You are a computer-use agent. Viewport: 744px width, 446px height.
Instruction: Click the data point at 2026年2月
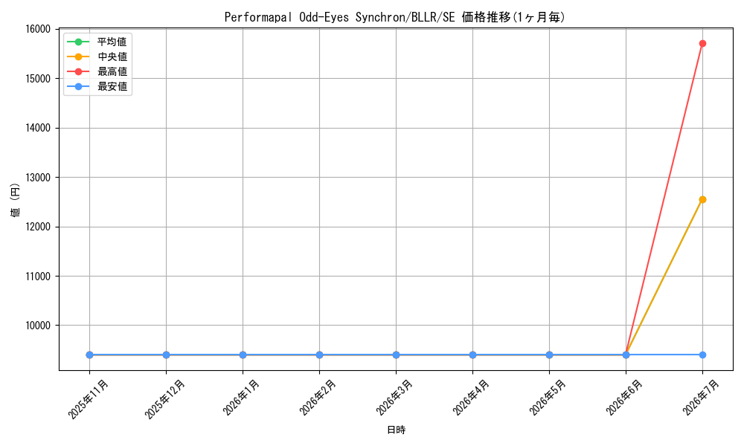(319, 355)
